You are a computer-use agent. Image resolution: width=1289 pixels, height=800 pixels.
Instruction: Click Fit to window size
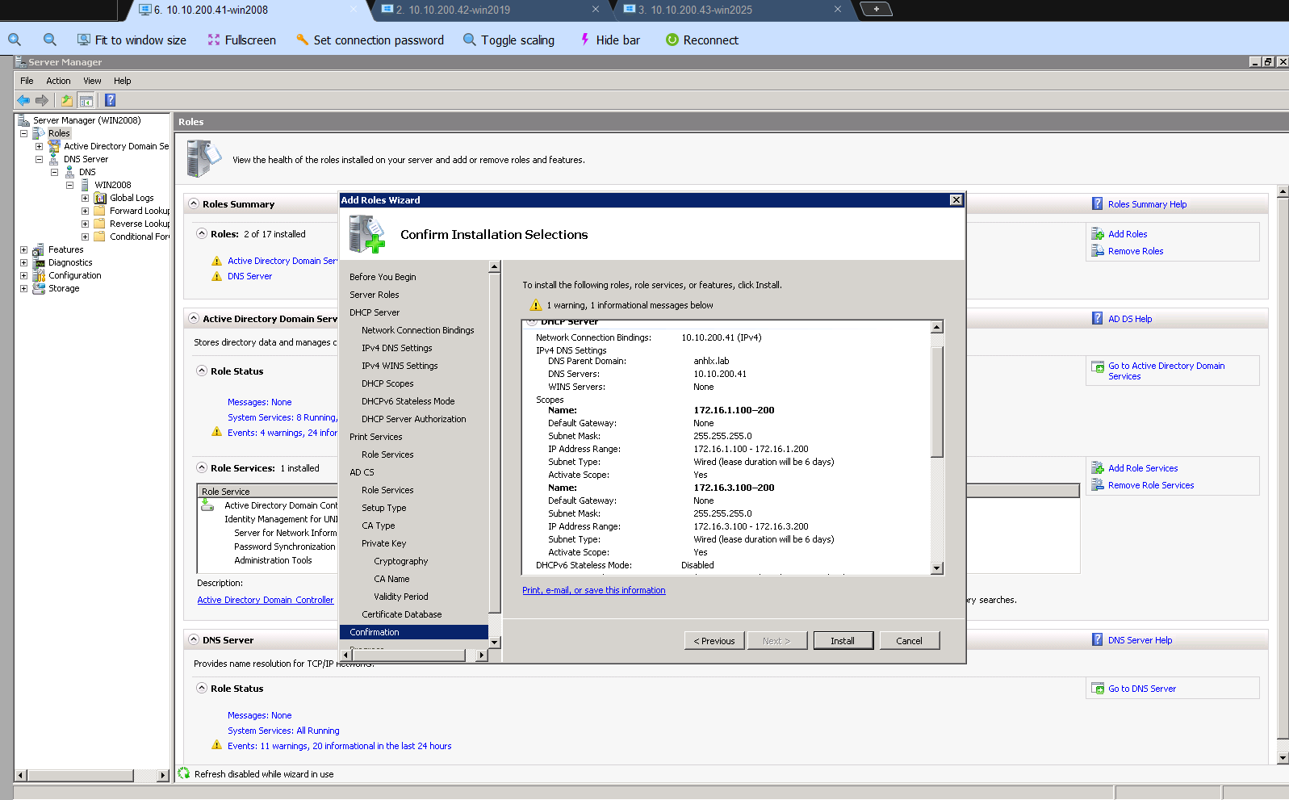coord(132,40)
